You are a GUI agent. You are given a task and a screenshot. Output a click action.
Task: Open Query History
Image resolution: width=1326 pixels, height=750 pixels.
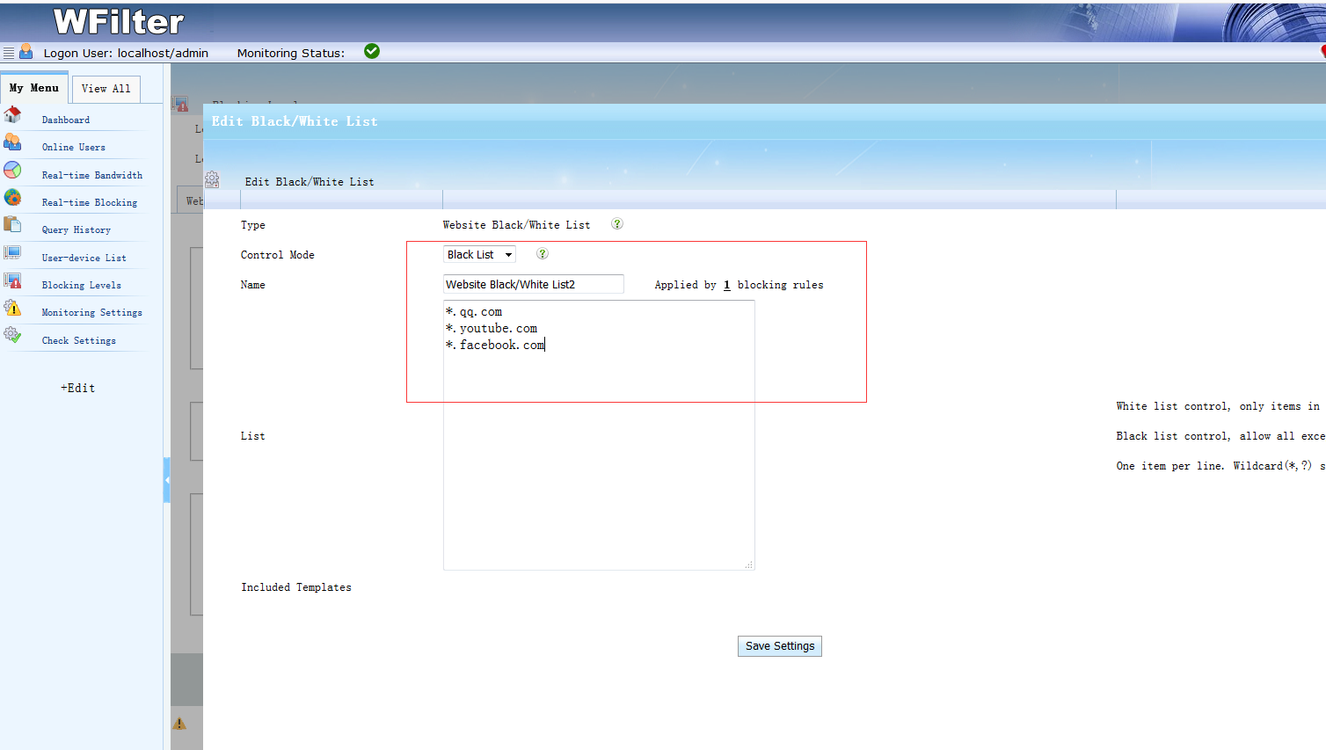click(x=76, y=229)
